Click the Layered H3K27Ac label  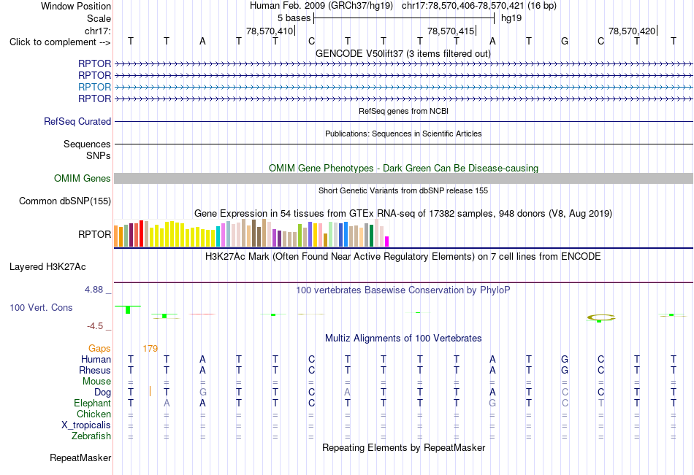click(47, 267)
